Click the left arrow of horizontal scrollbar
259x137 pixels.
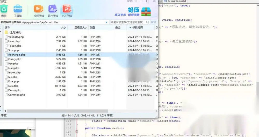[5, 111]
